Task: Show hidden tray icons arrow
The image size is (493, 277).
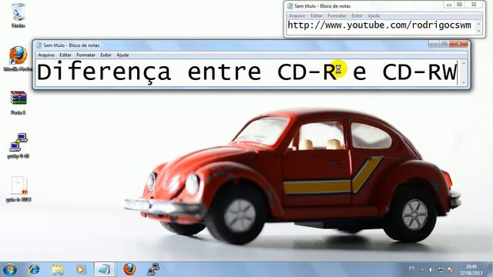Action: coord(422,270)
